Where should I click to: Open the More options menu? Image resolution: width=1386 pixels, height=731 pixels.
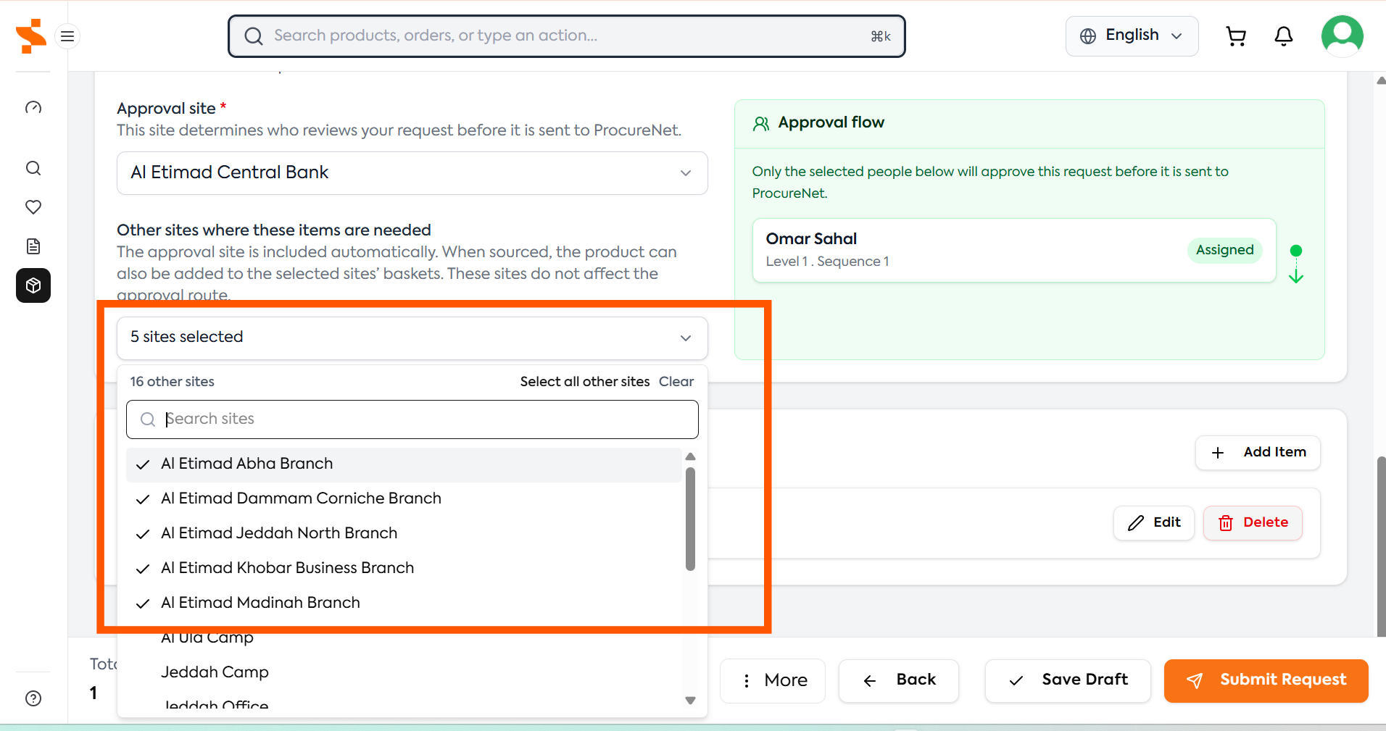(773, 681)
